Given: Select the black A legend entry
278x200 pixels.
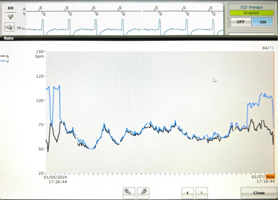Looking at the screenshot, I should pyautogui.click(x=5, y=56).
